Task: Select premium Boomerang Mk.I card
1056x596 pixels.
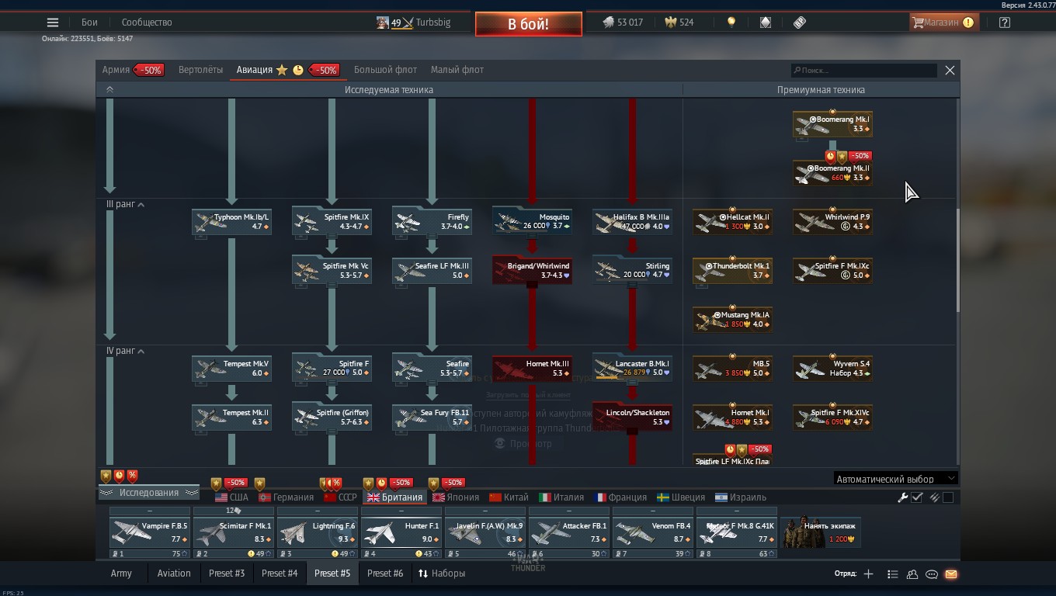Action: click(832, 123)
